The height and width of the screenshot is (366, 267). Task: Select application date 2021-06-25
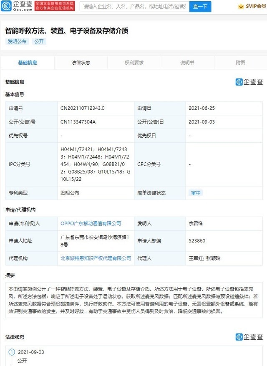[x=202, y=108]
